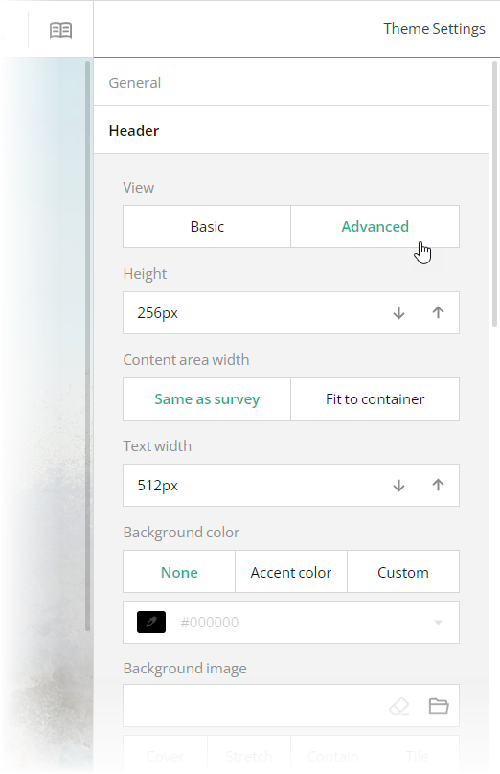Viewport: 500px width, 774px height.
Task: Click the black color picker swatch
Action: pyautogui.click(x=151, y=622)
